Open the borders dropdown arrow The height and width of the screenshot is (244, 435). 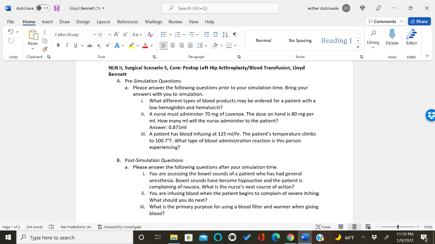[235, 45]
